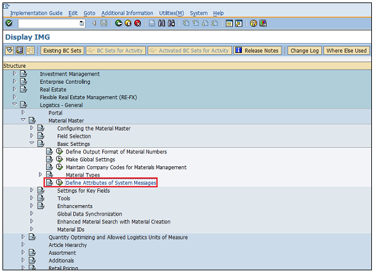375x274 pixels.
Task: Click the Where Else Used button
Action: click(x=346, y=50)
